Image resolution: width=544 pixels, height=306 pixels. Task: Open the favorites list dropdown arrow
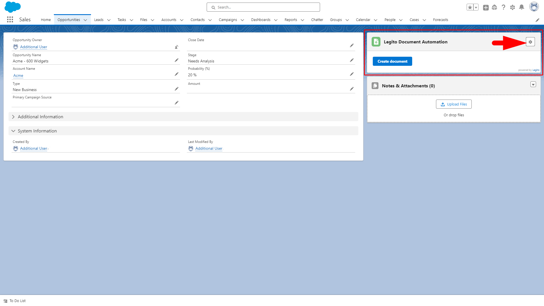476,7
